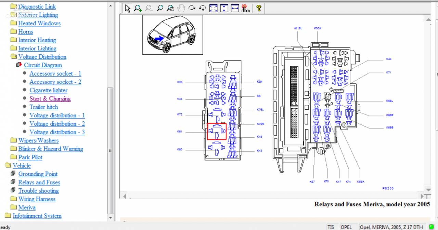Image resolution: width=438 pixels, height=230 pixels.
Task: Click the highlight hotspots pointer icon
Action: pyautogui.click(x=245, y=9)
